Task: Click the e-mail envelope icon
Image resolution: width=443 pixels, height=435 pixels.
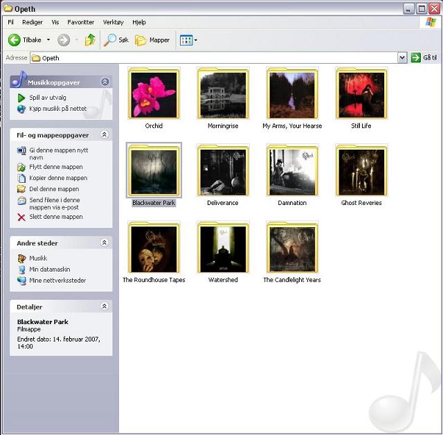Action: (x=21, y=201)
